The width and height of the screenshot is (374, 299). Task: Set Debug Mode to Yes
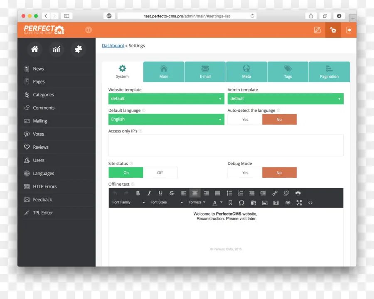click(x=245, y=173)
